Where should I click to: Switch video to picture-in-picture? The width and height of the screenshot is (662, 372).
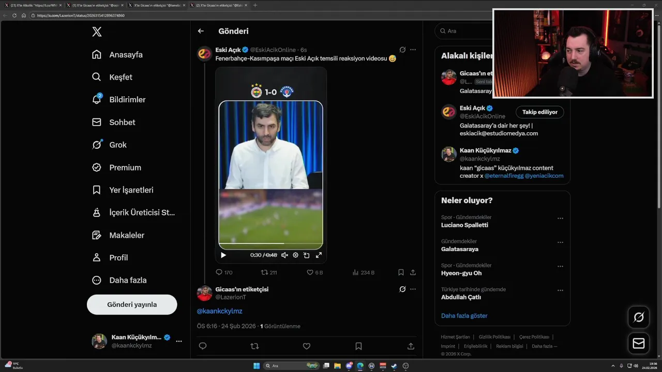(307, 255)
